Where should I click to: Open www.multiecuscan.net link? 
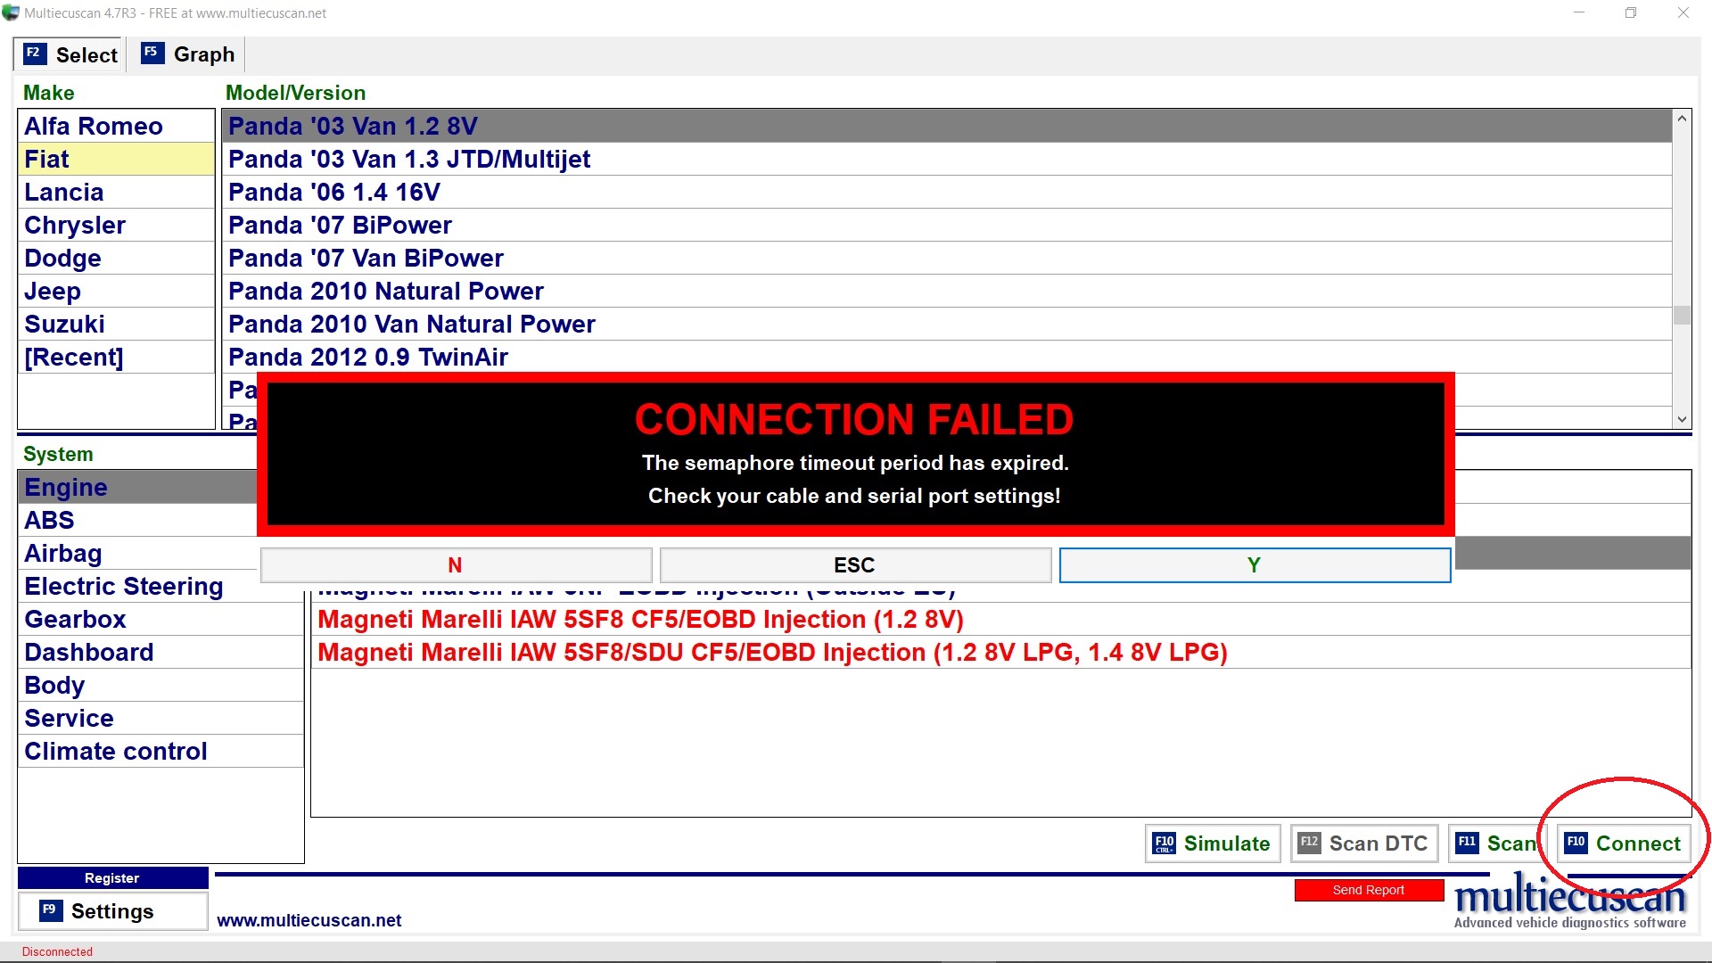point(309,920)
